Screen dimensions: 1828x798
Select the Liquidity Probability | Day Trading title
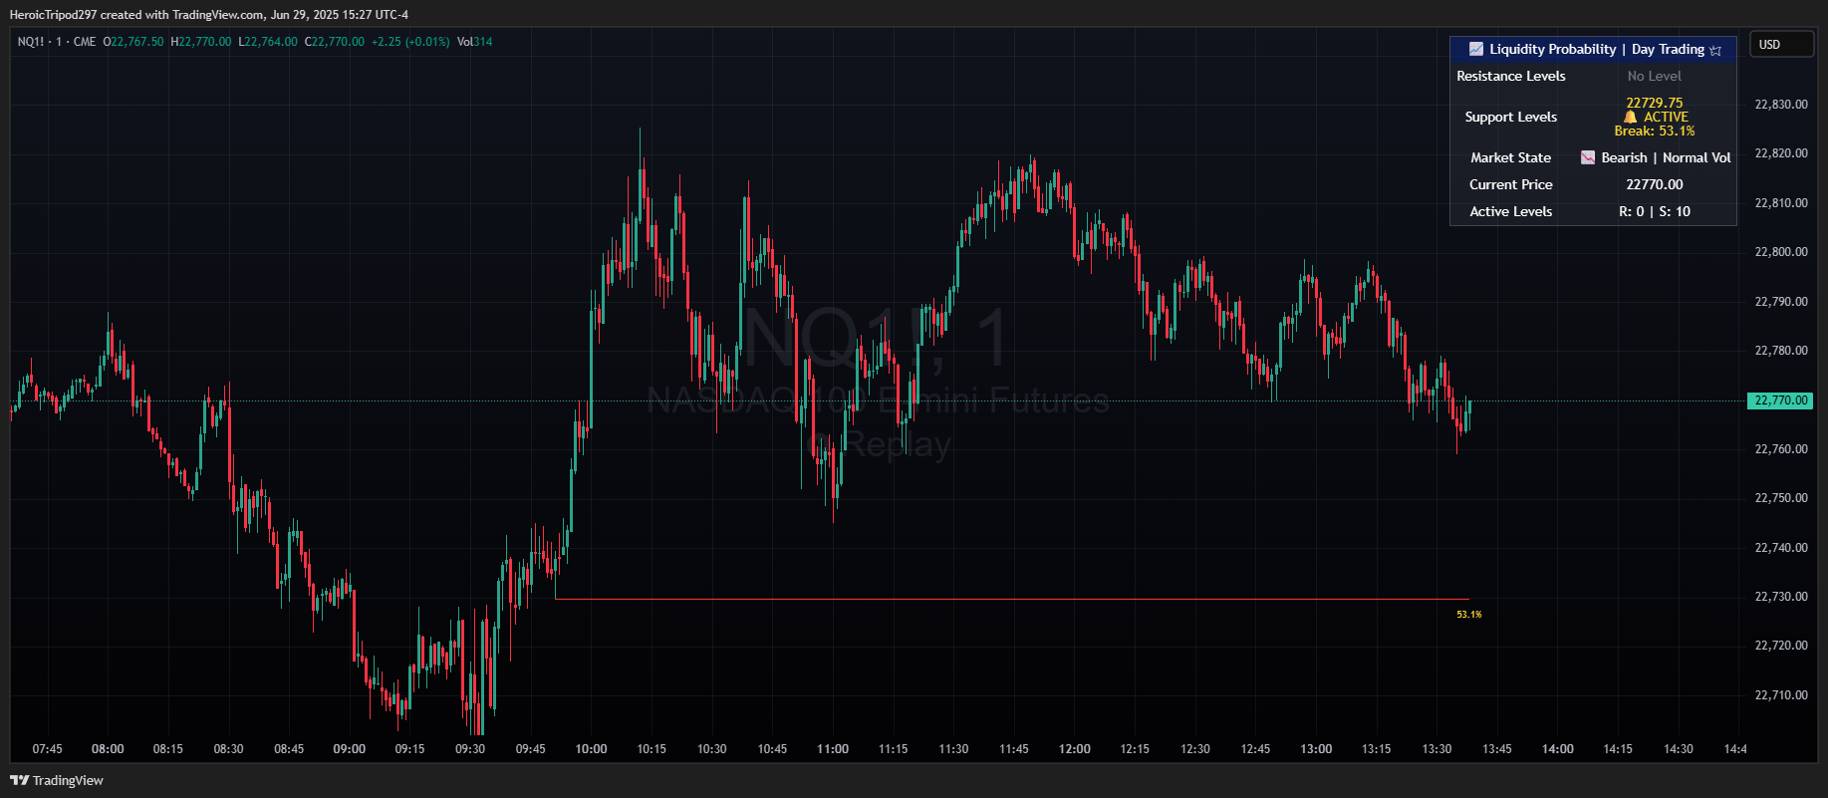coord(1597,49)
